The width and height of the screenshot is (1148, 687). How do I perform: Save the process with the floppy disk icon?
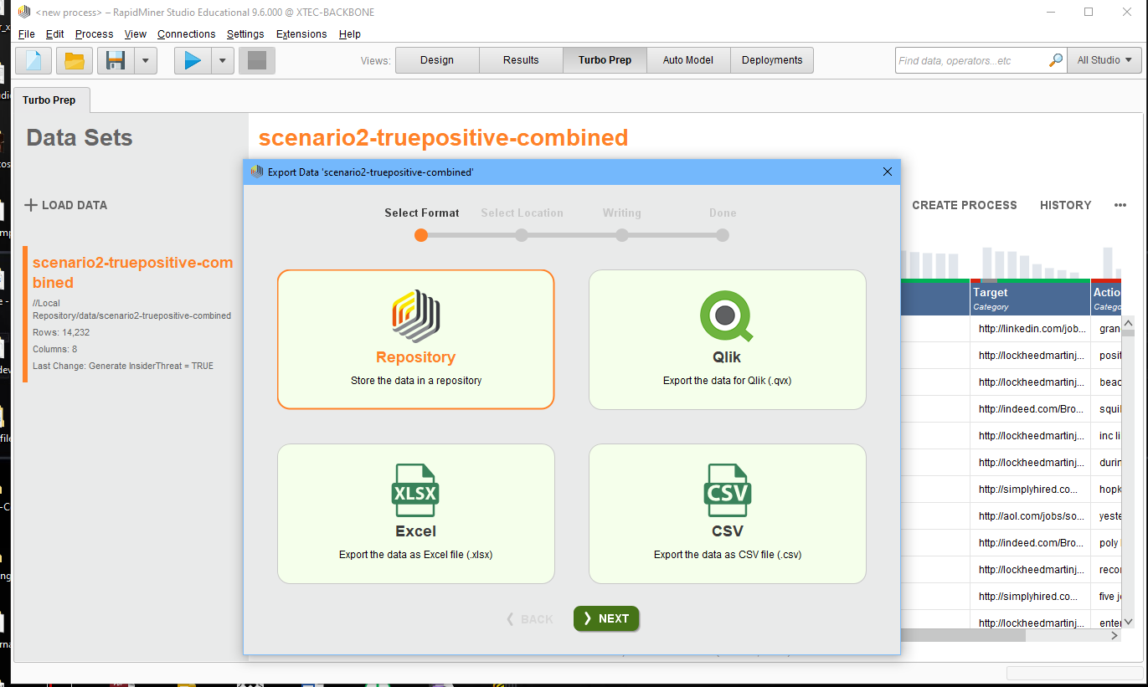[x=116, y=60]
